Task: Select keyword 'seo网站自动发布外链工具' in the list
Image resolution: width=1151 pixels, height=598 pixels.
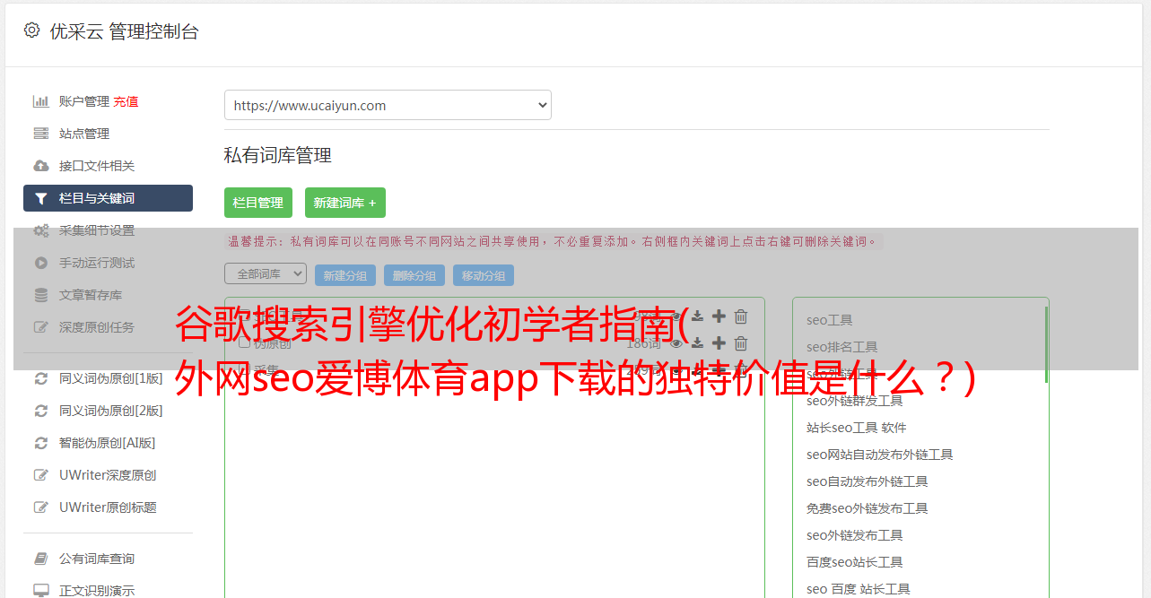Action: pyautogui.click(x=880, y=455)
